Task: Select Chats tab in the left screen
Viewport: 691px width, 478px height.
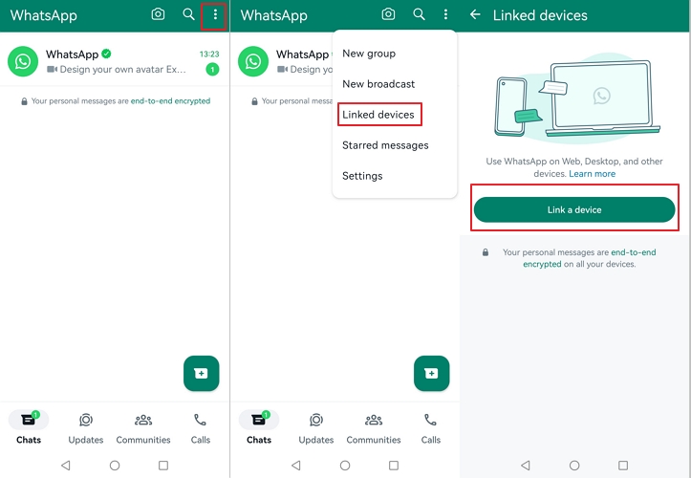Action: pos(29,427)
